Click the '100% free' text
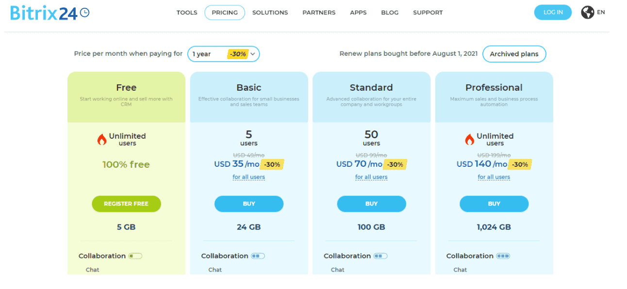The image size is (627, 289). click(126, 164)
